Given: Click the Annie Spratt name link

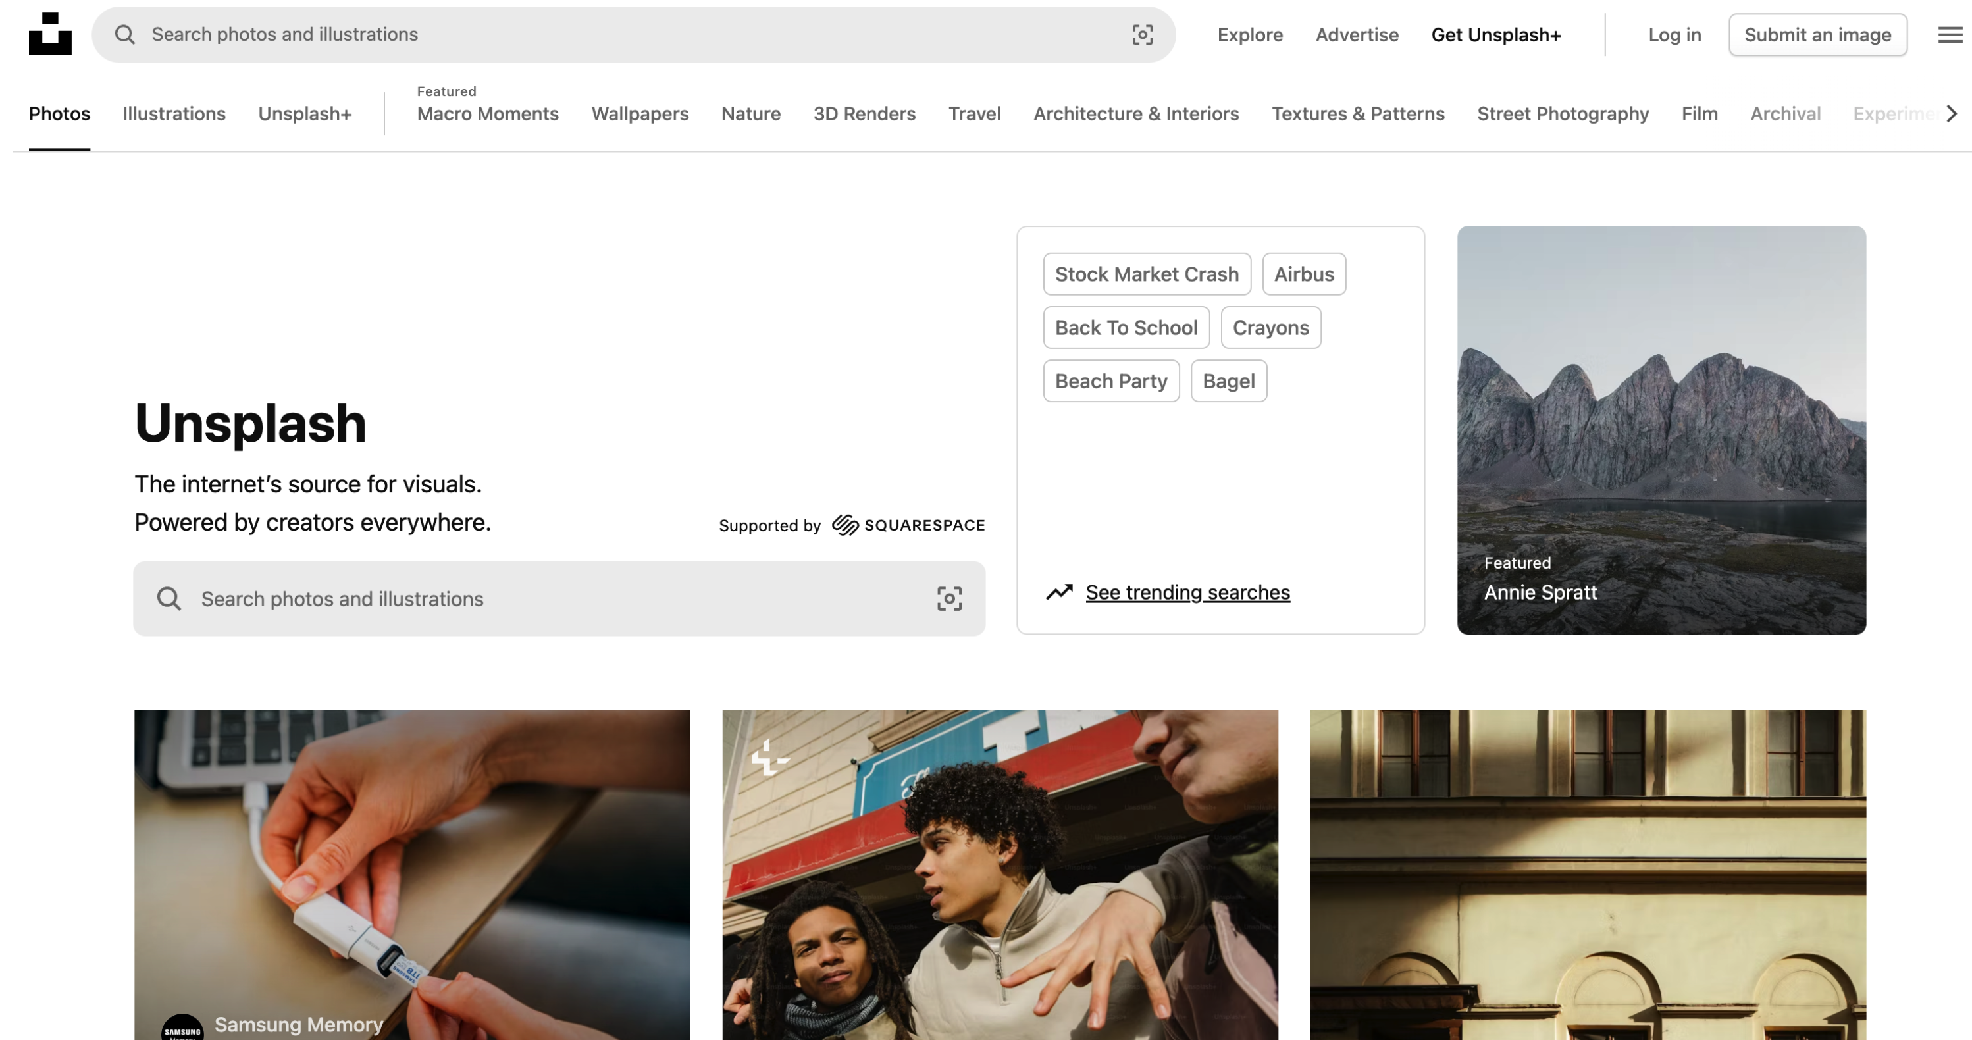Looking at the screenshot, I should 1540,592.
